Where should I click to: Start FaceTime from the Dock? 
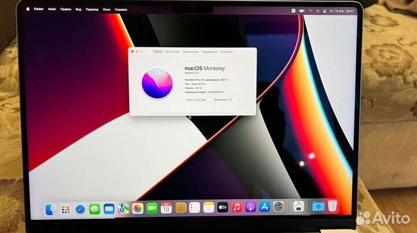coord(152,208)
